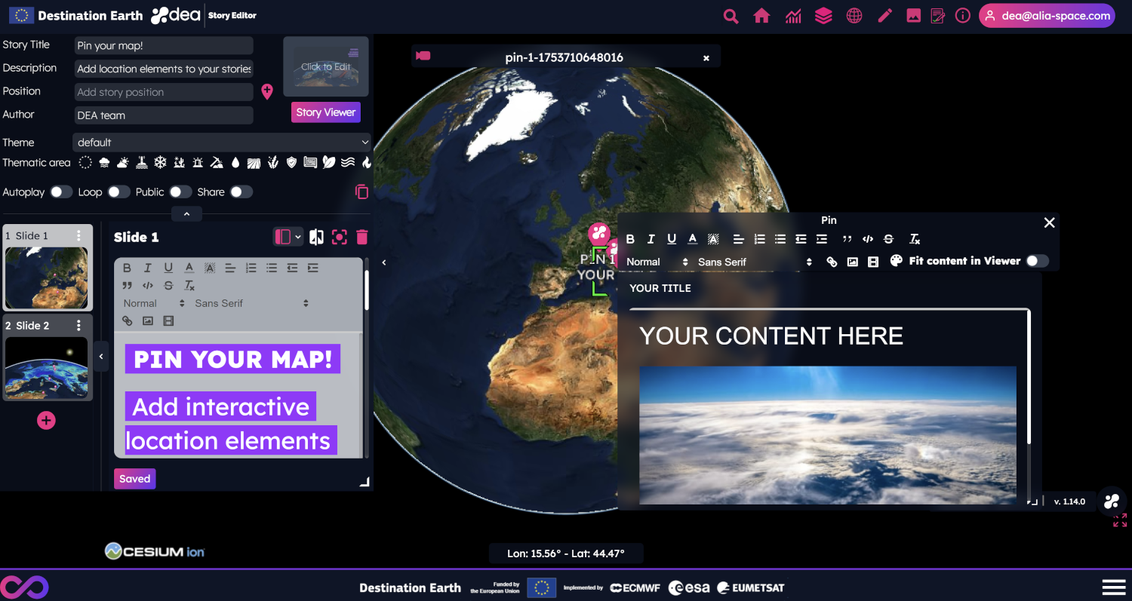Image resolution: width=1132 pixels, height=601 pixels.
Task: Click the home icon in header
Action: (761, 16)
